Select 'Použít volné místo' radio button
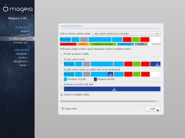Screen dimensions: 185x138 point(62,62)
